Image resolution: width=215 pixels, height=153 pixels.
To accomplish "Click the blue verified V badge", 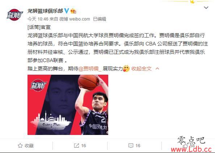I will 67,11.
